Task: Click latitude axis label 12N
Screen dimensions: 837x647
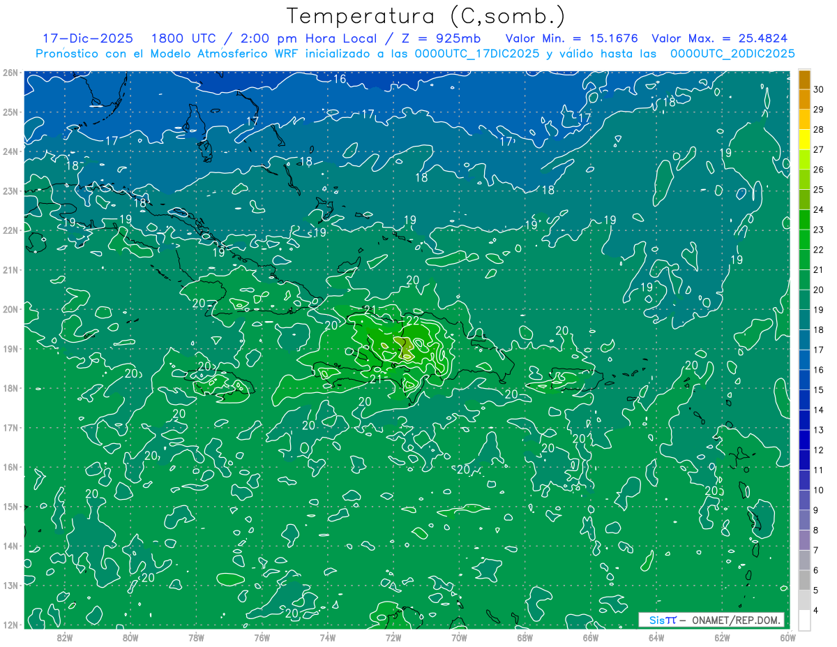Action: pos(10,625)
